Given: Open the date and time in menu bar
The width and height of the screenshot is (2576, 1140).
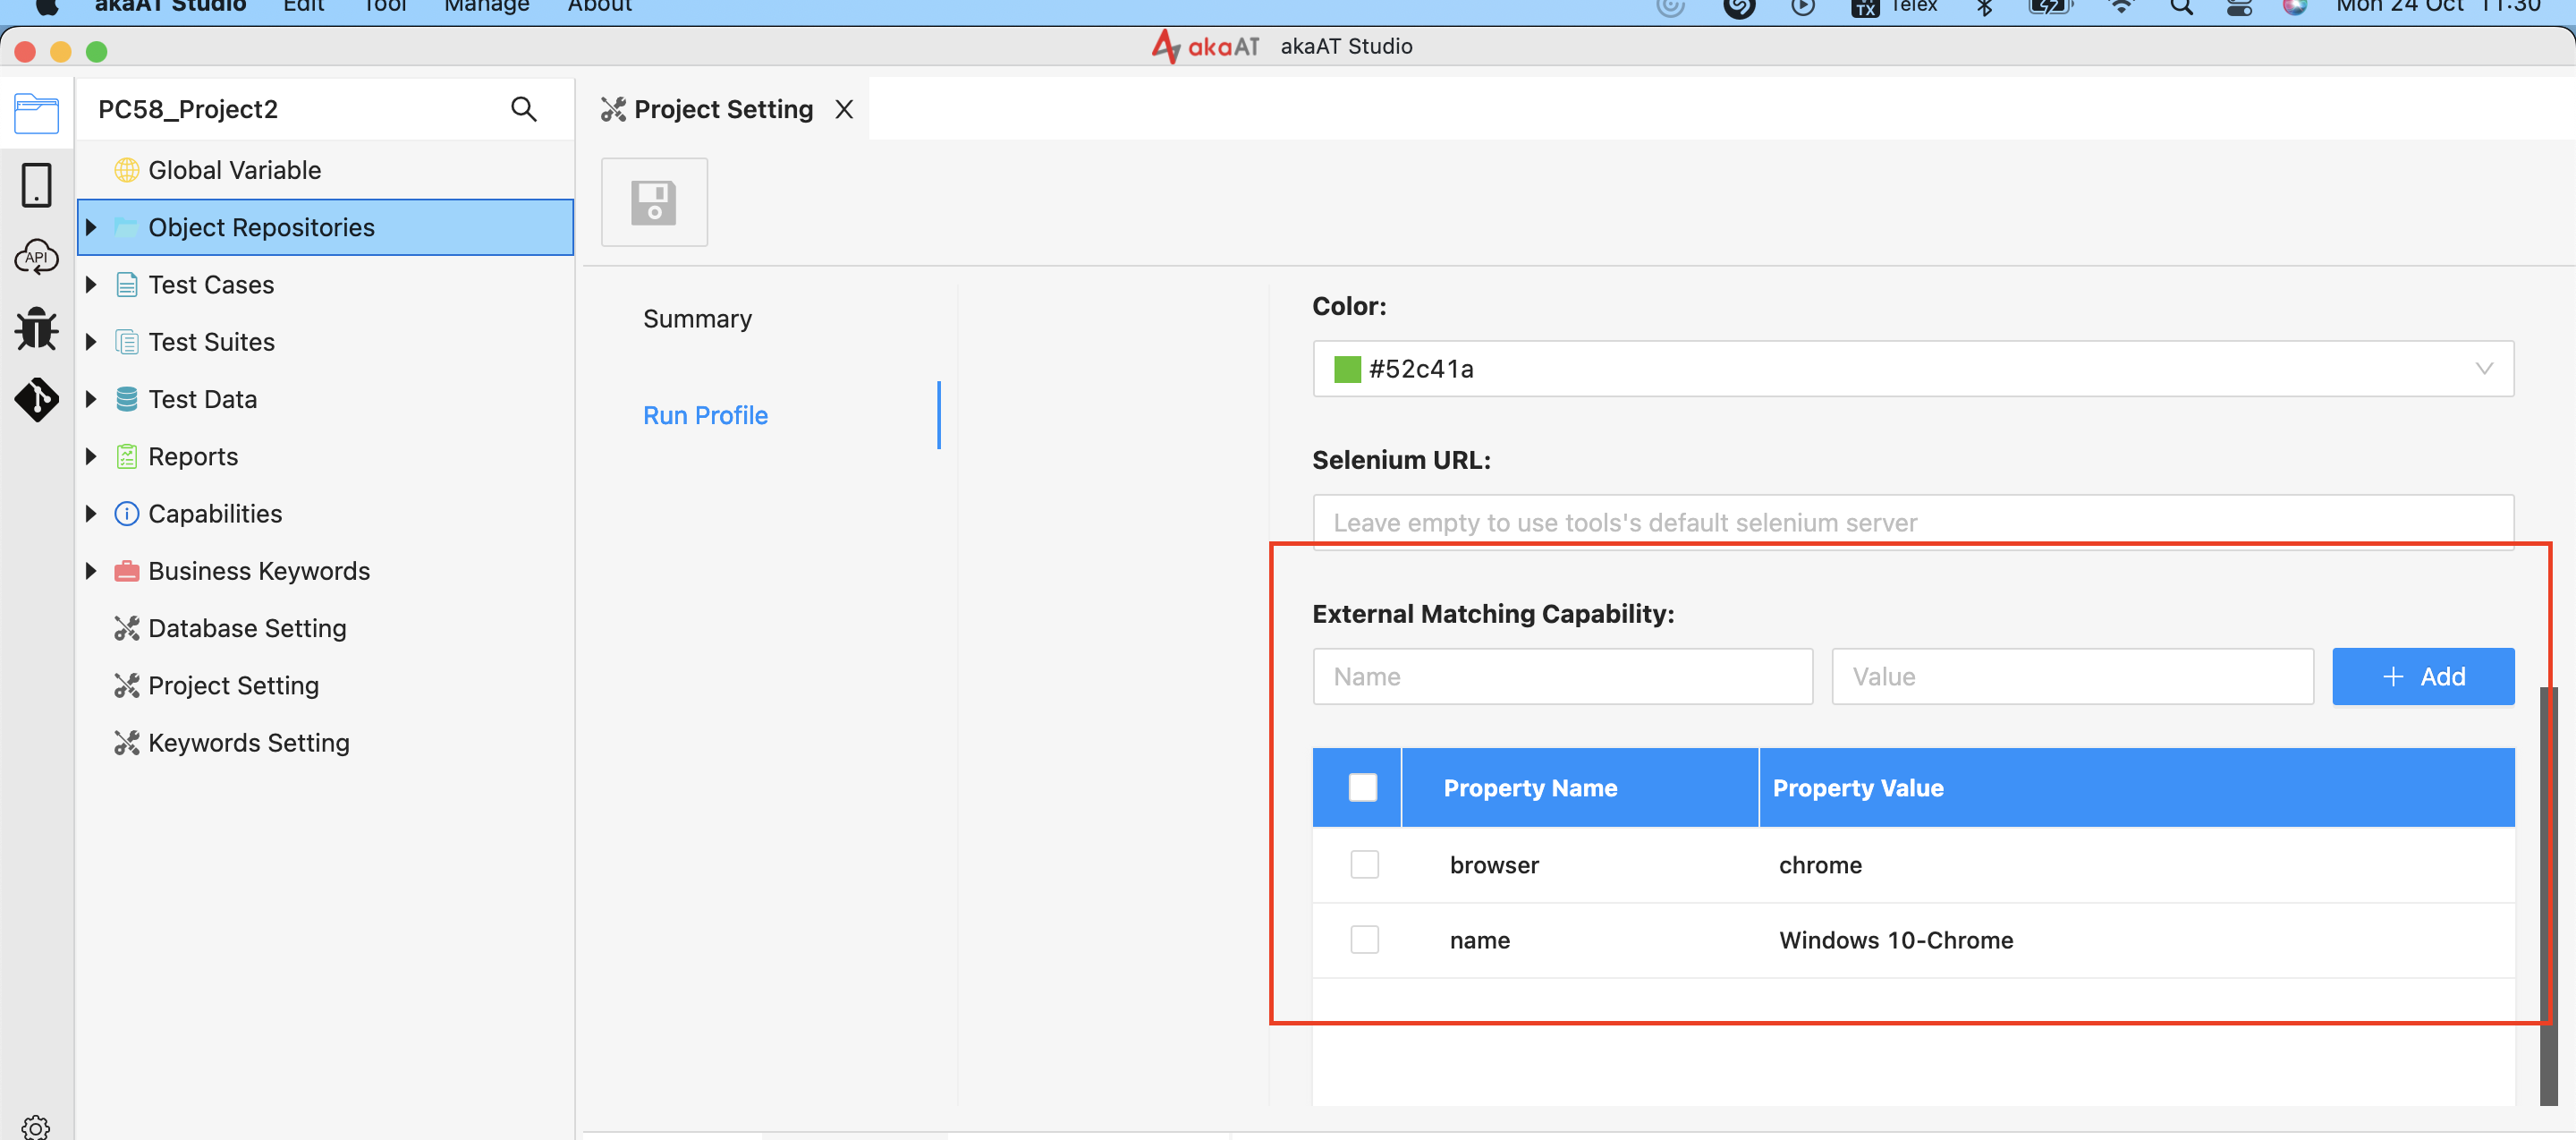Looking at the screenshot, I should [2438, 6].
